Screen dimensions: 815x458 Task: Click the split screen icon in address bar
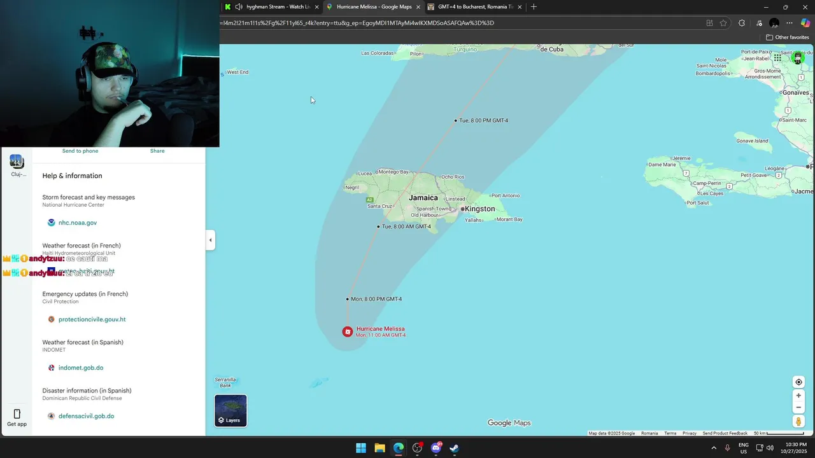[709, 23]
